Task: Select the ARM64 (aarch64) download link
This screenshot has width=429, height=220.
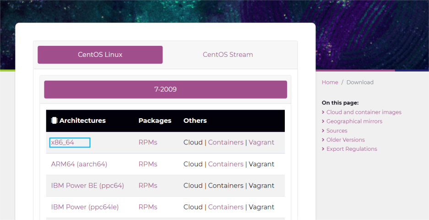Action: (79, 164)
